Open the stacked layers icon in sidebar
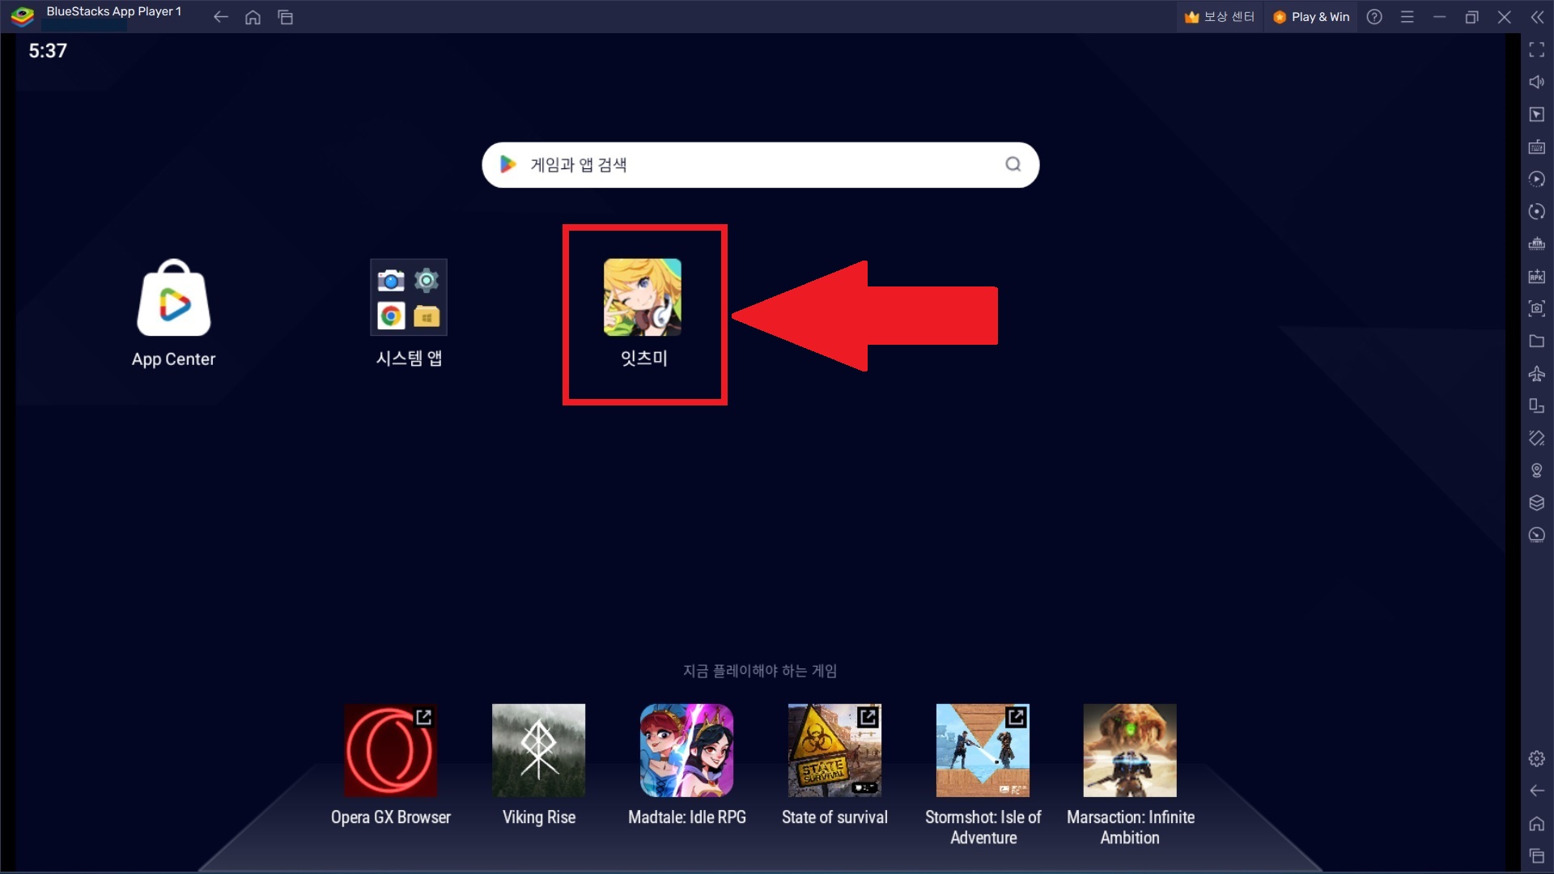The width and height of the screenshot is (1554, 874). (1537, 503)
